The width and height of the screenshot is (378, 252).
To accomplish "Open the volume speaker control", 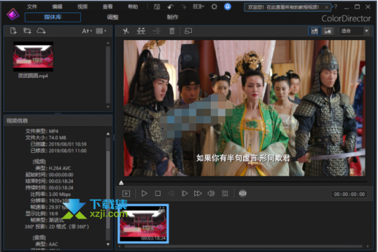I will pos(211,194).
